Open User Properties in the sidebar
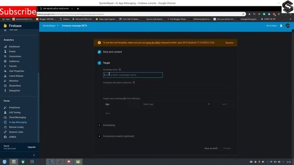Viewport: 294px width, 165px height. pos(17,71)
